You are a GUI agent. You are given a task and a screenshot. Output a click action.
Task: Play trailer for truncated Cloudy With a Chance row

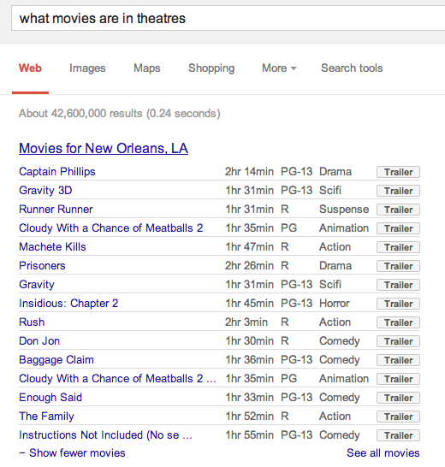[398, 379]
